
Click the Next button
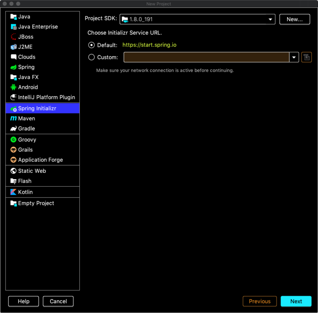click(x=296, y=301)
